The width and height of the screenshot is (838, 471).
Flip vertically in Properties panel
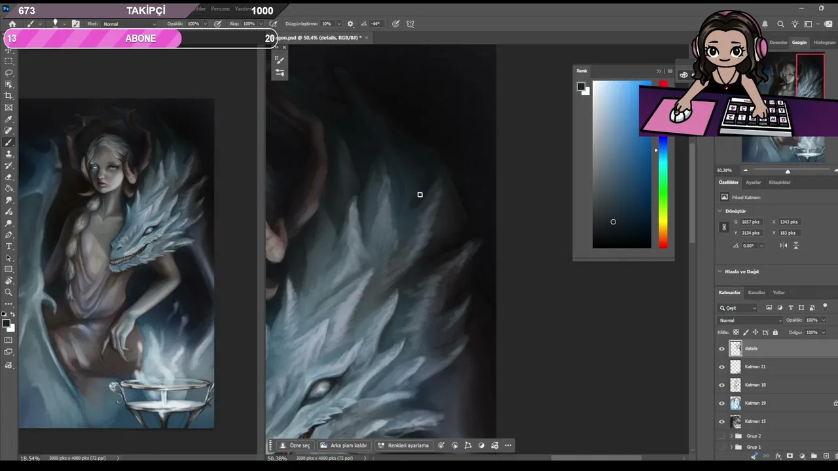[796, 245]
